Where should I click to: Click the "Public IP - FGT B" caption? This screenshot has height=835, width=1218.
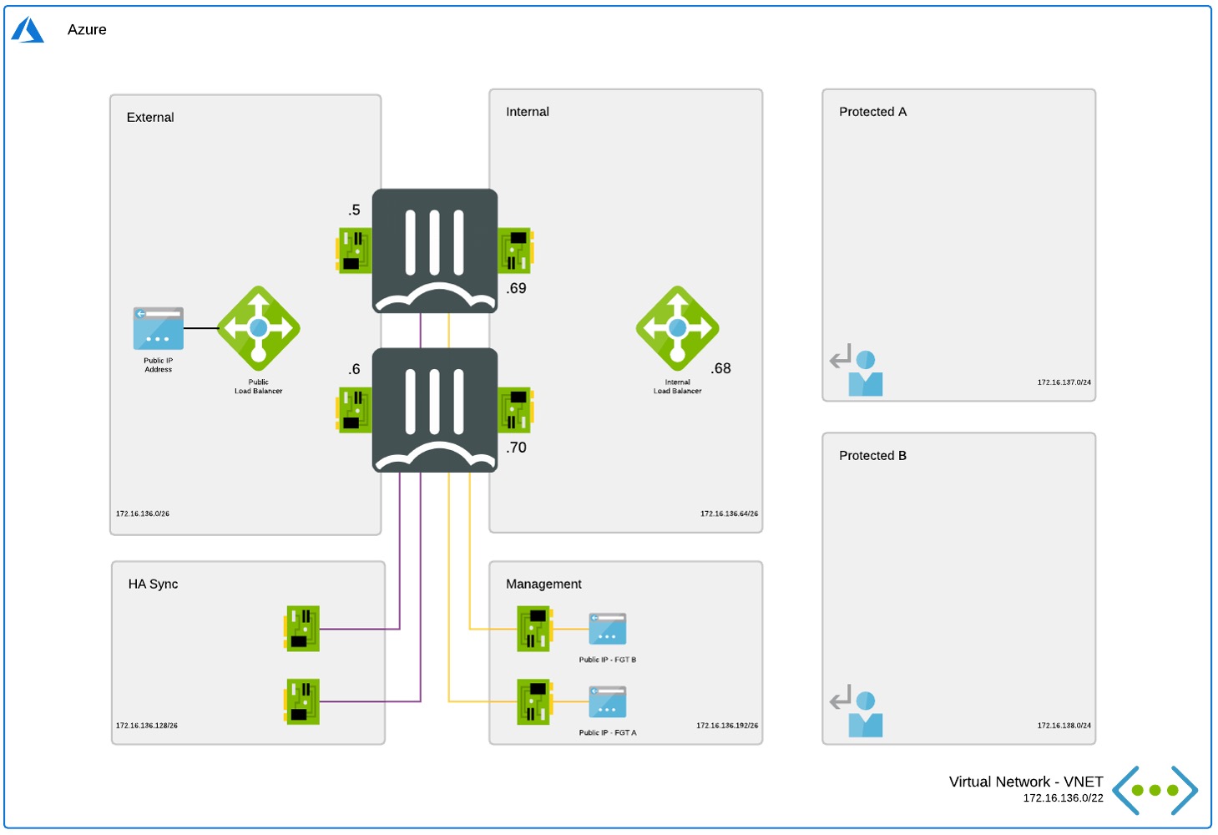(x=608, y=660)
